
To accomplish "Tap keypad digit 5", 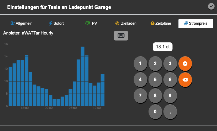I will tap(155, 80).
